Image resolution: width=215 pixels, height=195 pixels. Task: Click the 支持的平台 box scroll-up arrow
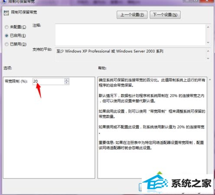click(208, 51)
